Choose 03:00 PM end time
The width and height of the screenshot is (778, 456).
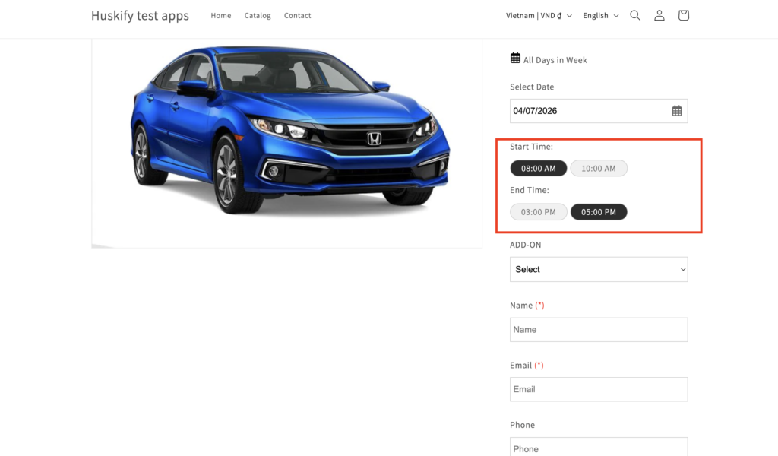coord(538,212)
